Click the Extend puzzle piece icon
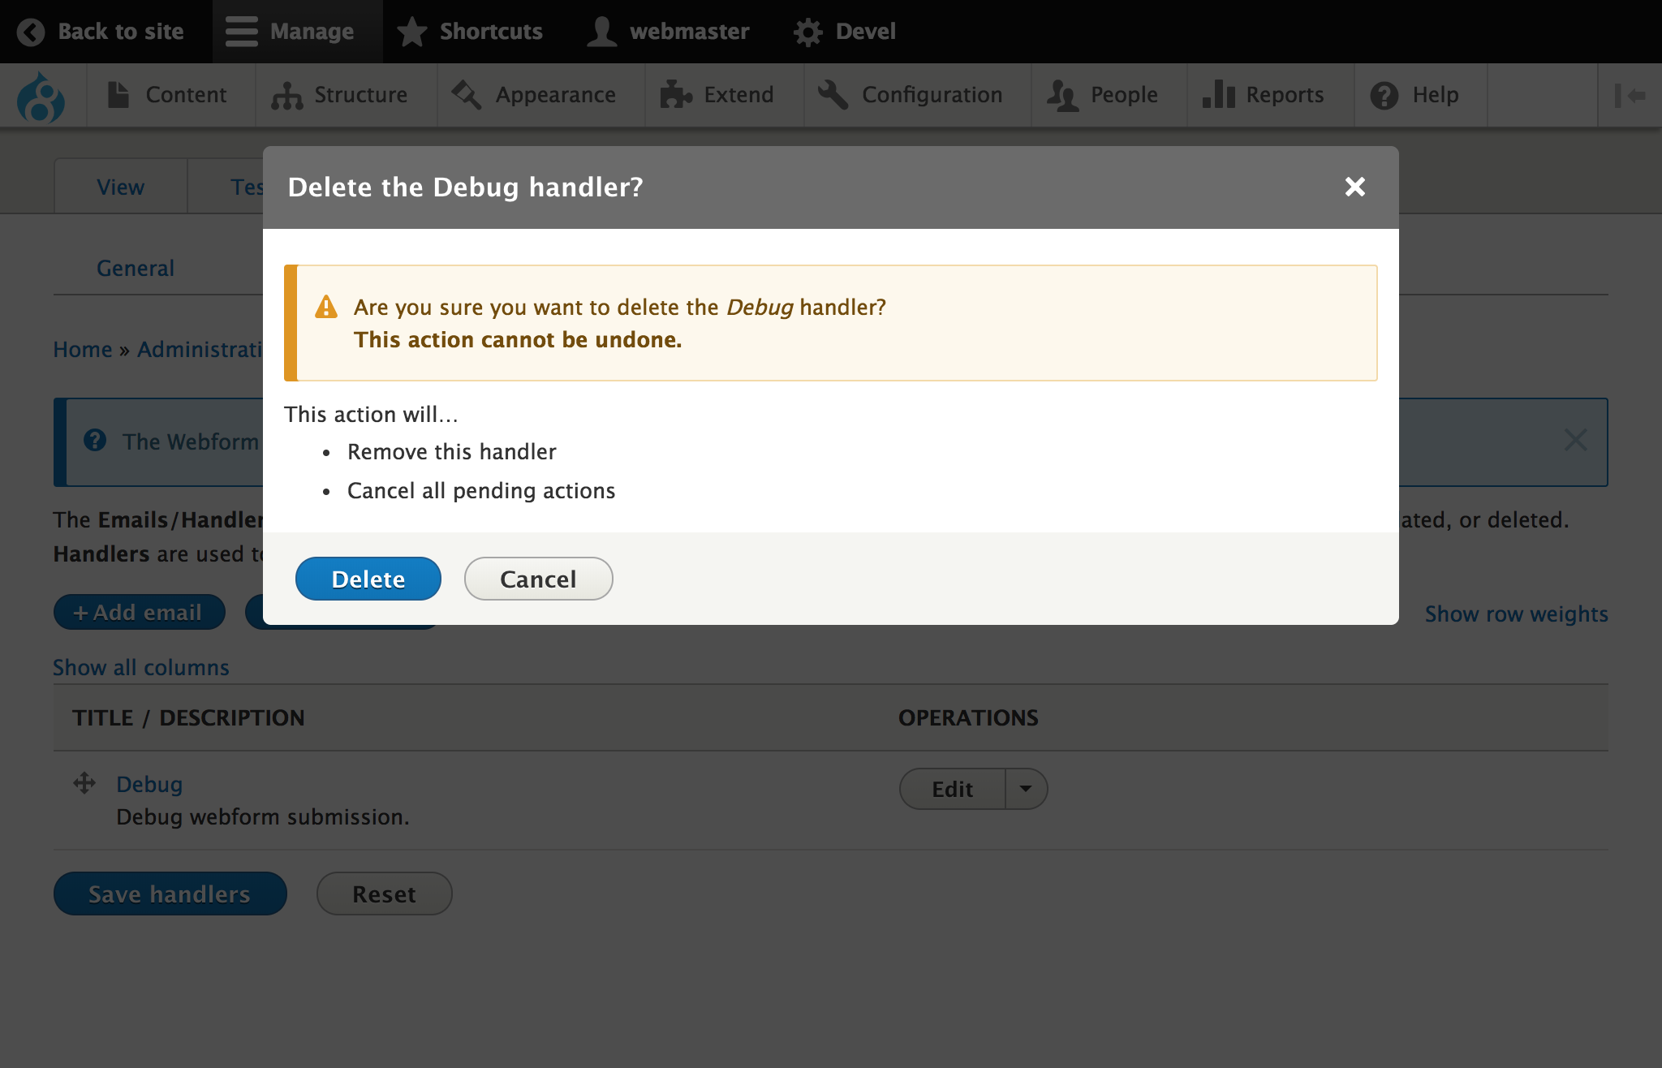The image size is (1662, 1068). click(x=675, y=95)
